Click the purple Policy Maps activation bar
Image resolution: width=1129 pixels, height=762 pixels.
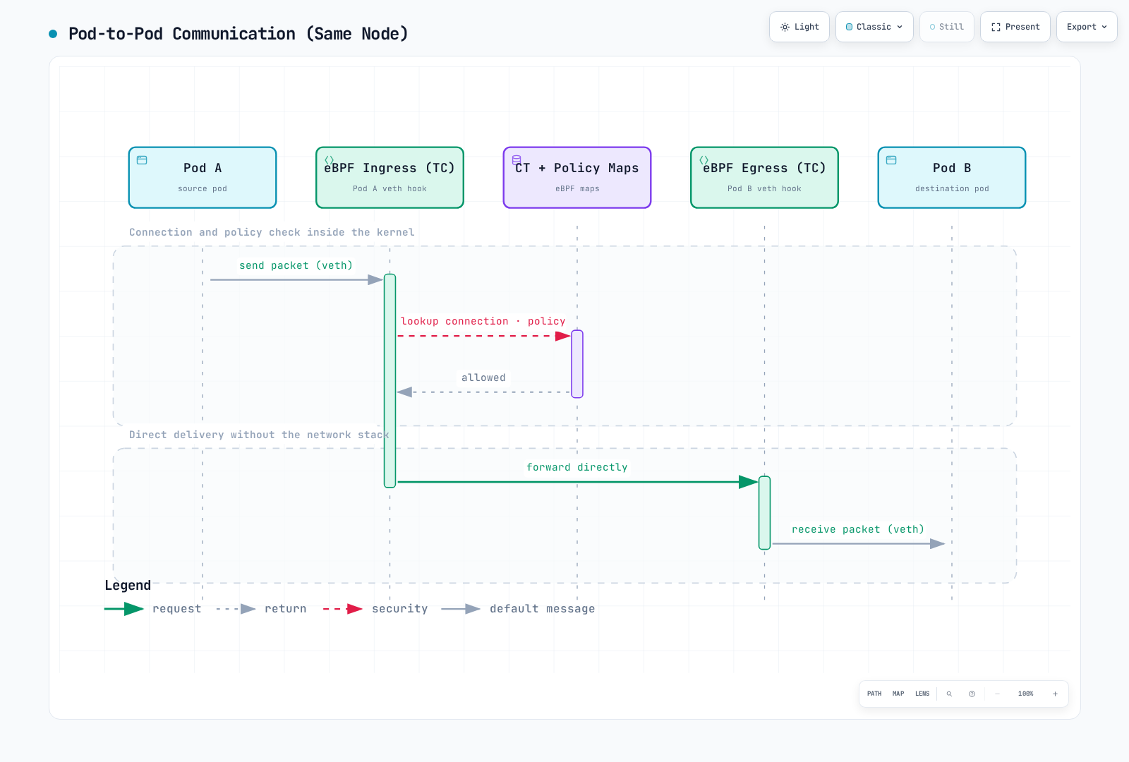coord(577,364)
